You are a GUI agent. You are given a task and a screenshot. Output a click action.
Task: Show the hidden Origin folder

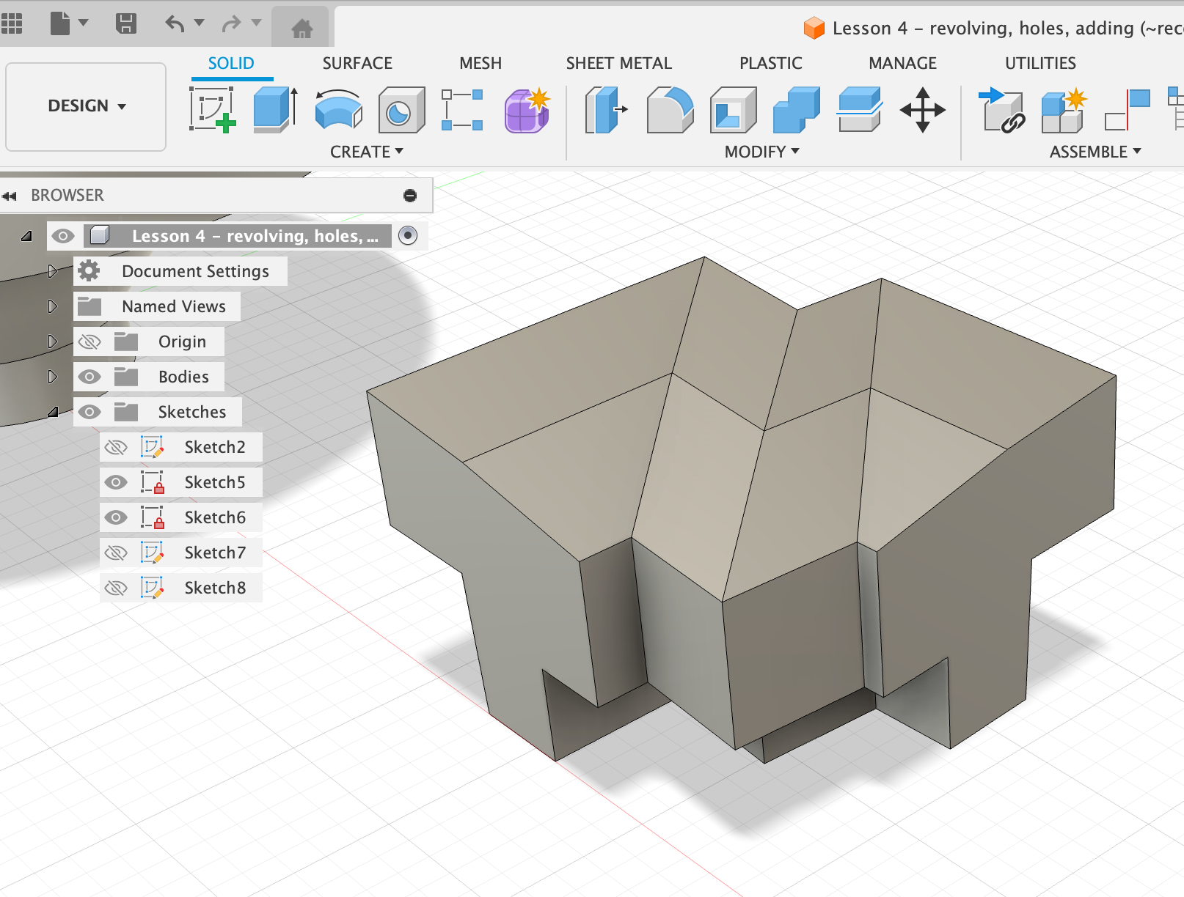[x=89, y=342]
